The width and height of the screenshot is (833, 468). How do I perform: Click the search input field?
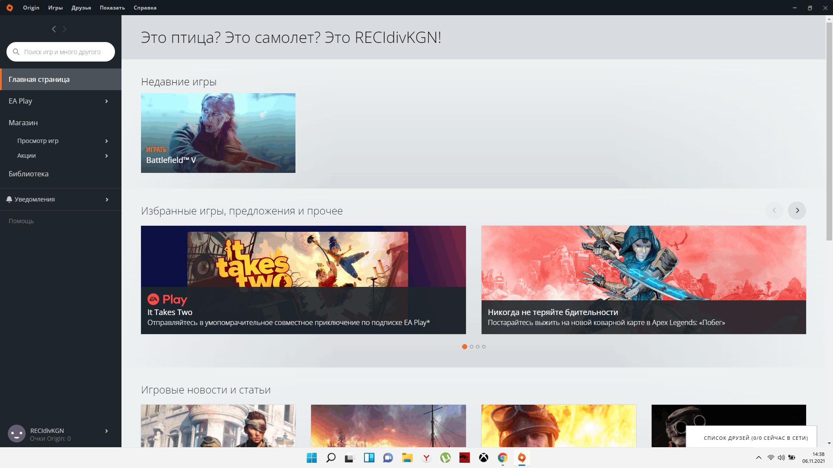tap(61, 52)
